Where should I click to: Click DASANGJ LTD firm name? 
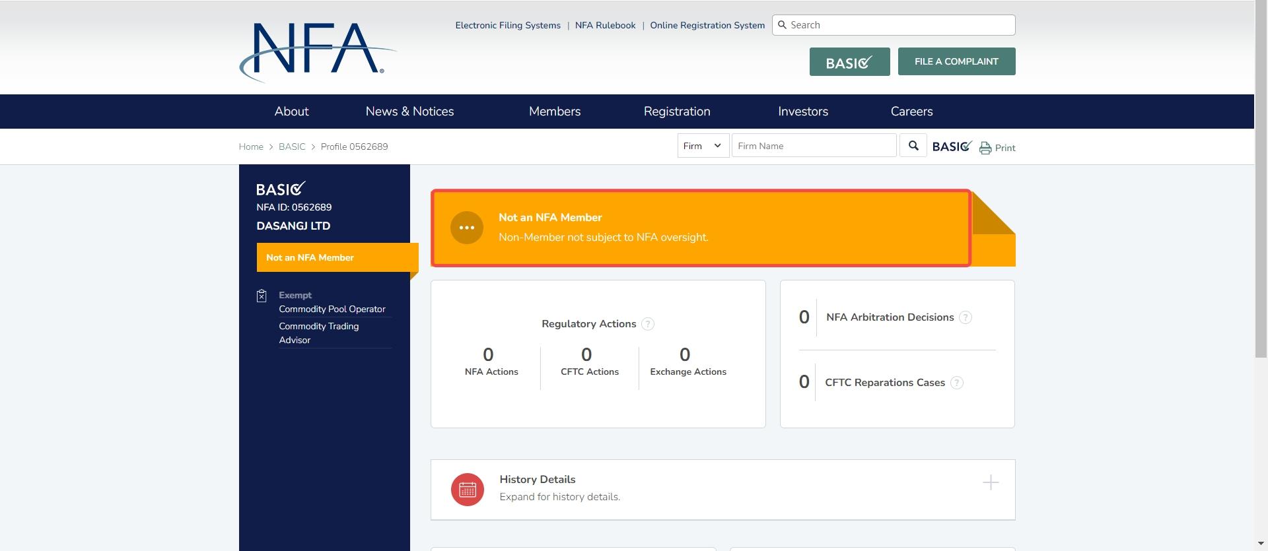coord(293,226)
